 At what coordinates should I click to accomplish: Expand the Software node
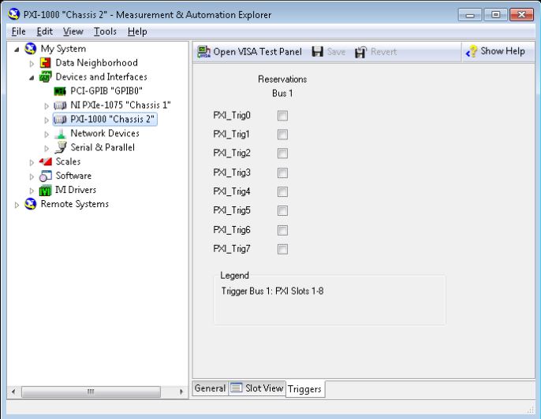click(32, 176)
